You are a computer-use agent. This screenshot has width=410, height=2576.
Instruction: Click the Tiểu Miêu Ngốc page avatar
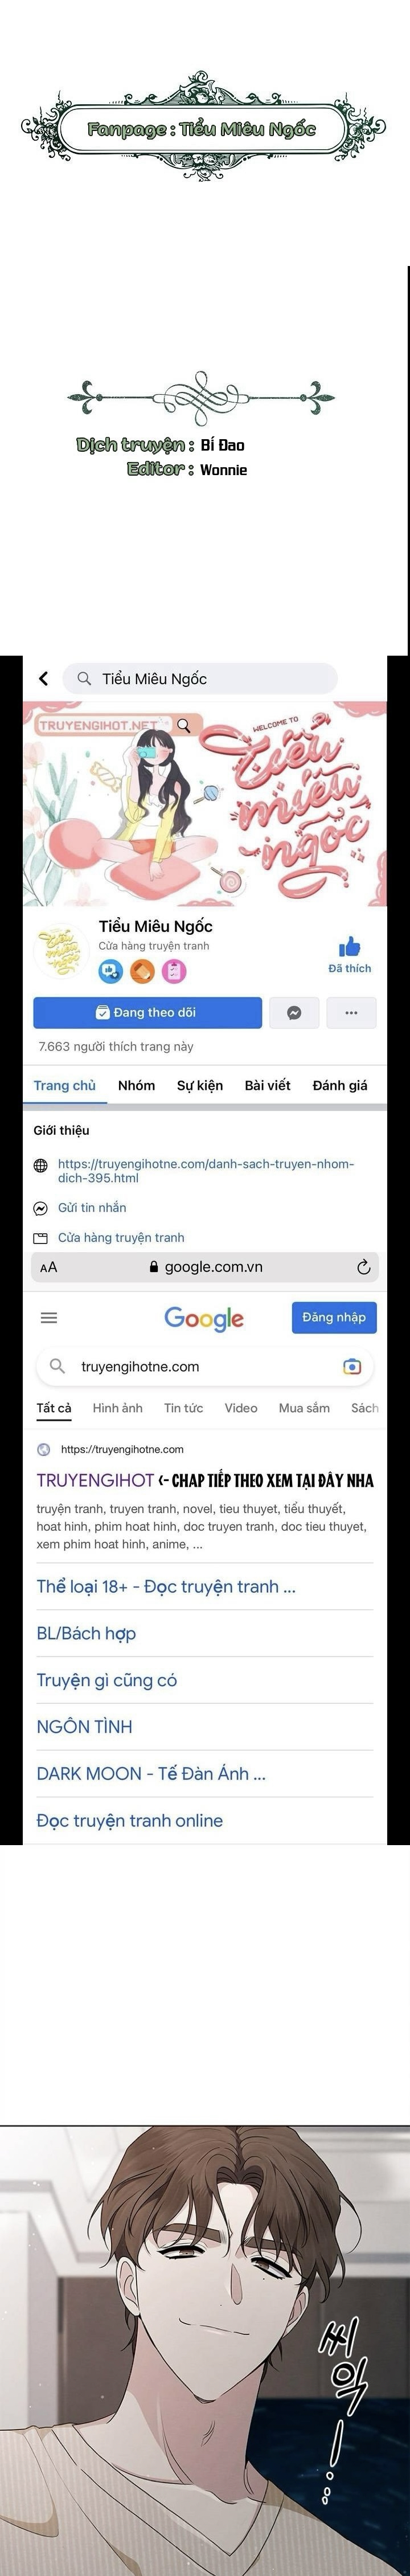click(x=60, y=951)
